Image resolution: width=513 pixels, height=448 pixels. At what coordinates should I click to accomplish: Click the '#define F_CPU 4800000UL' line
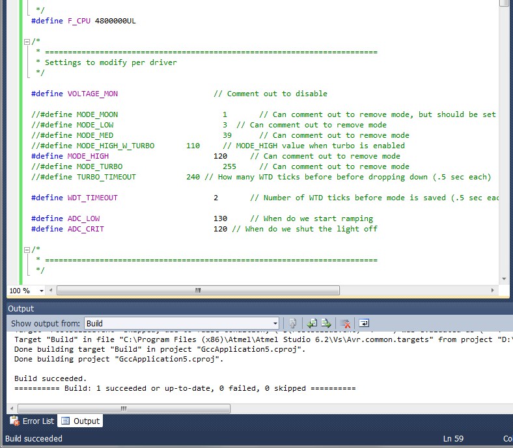click(x=83, y=21)
